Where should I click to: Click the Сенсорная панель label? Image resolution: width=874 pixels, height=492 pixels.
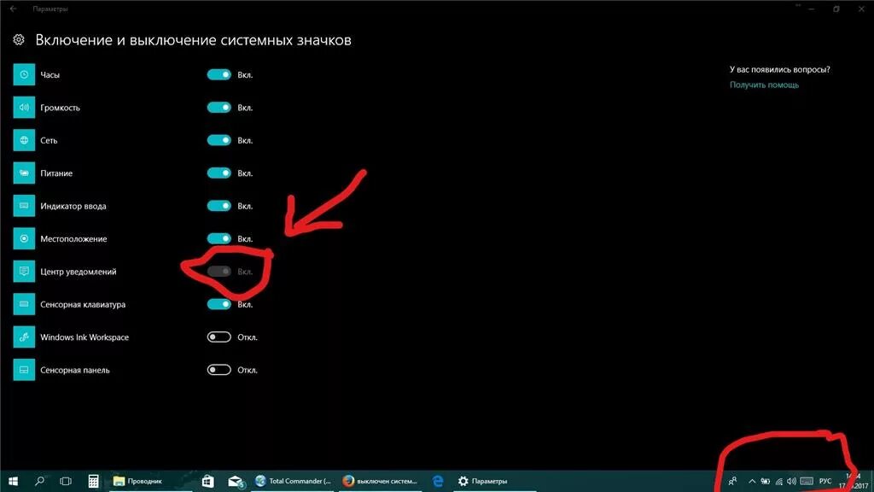(75, 370)
